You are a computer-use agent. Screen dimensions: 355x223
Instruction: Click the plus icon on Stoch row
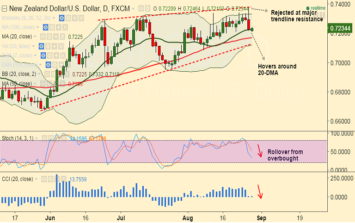(x=57, y=138)
